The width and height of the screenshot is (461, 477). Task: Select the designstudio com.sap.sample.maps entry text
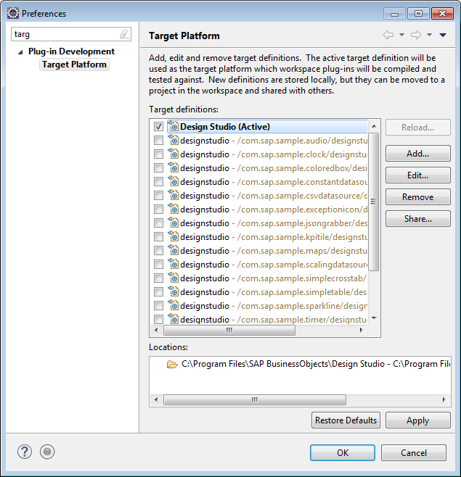coord(274,251)
